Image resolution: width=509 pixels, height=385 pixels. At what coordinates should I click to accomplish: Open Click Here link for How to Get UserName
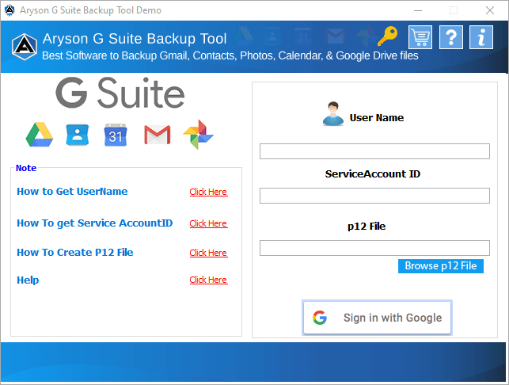pyautogui.click(x=208, y=192)
